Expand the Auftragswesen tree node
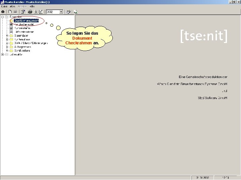Image resolution: width=241 pixels, height=180 pixels. [7, 47]
